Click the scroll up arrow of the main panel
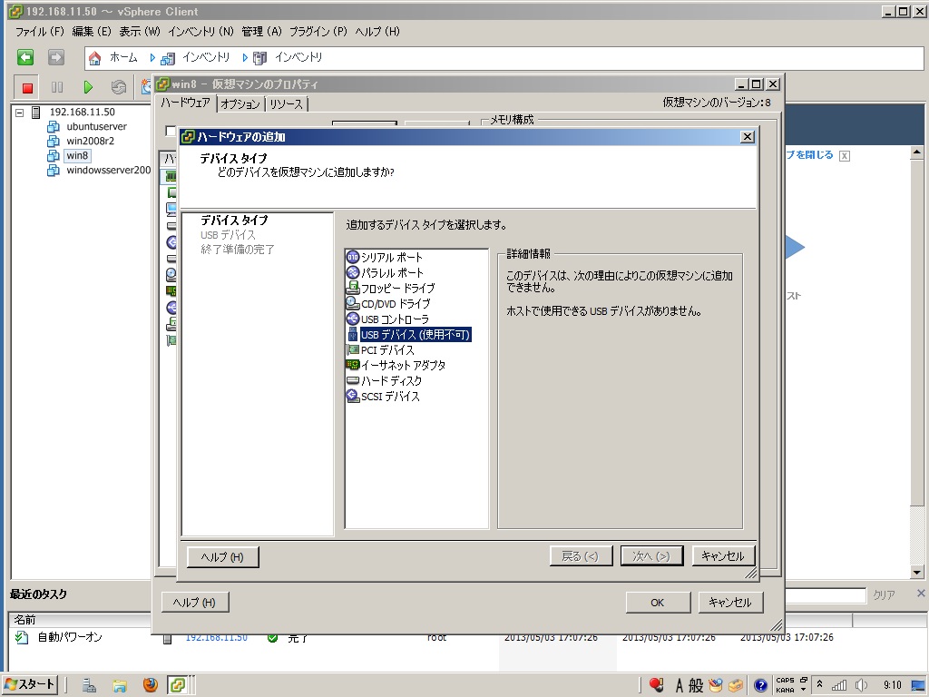Viewport: 929px width, 697px height. pyautogui.click(x=916, y=152)
